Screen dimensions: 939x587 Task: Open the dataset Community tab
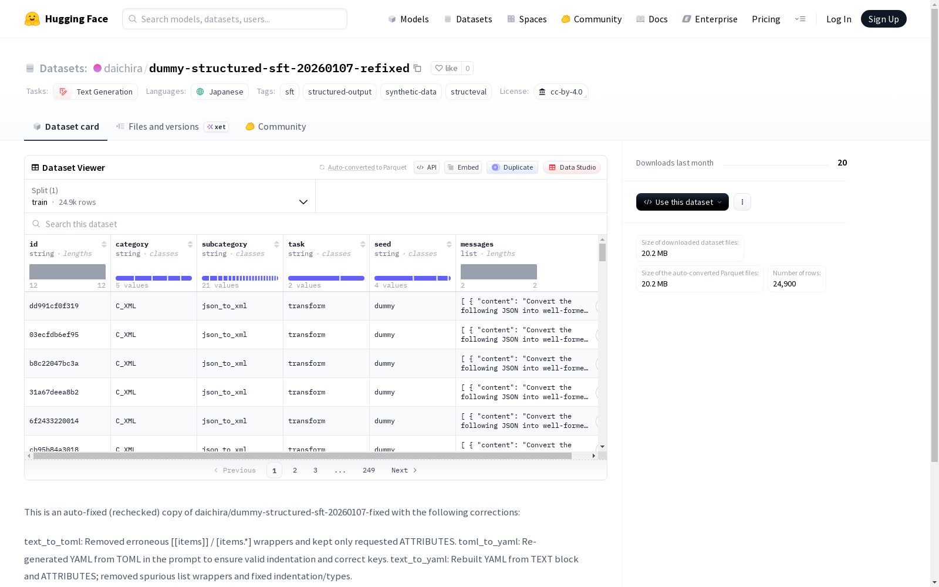coord(276,127)
